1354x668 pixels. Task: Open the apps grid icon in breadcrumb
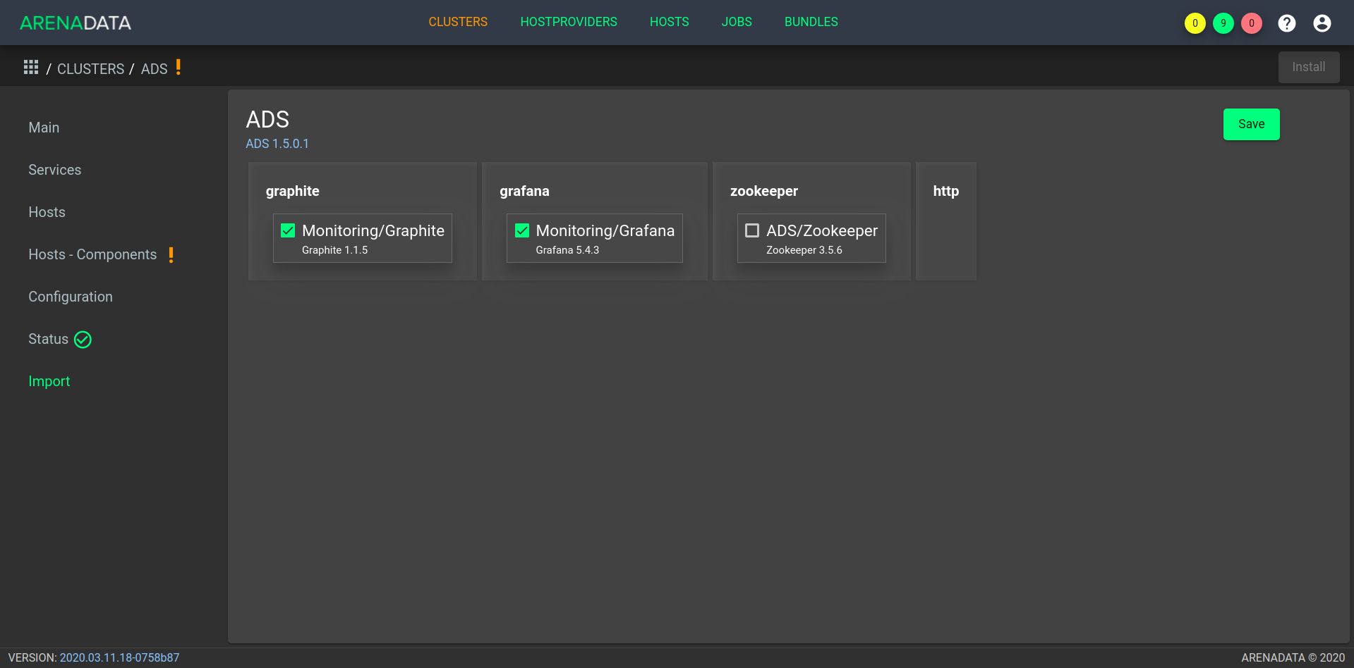coord(31,68)
